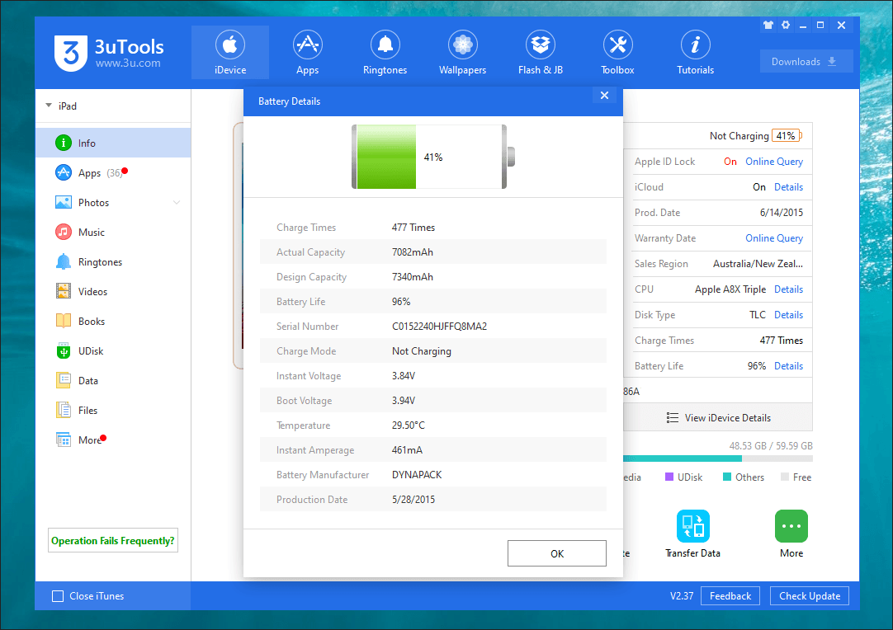Image resolution: width=893 pixels, height=630 pixels.
Task: Collapse the iPad device tree
Action: tap(49, 106)
